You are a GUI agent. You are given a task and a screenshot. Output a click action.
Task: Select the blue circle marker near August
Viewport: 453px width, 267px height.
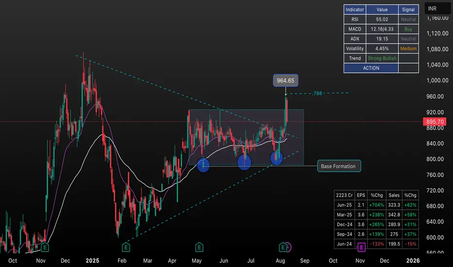tap(277, 158)
